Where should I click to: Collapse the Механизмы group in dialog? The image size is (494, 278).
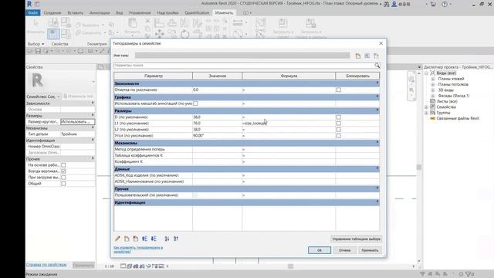(377, 142)
